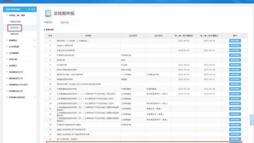The width and height of the screenshot is (254, 143).
Task: Click the blue action button for row 9
Action: (235, 79)
